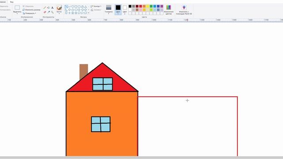The width and height of the screenshot is (283, 159).
Task: Choose the Five-point star shape
Action: 73,13
